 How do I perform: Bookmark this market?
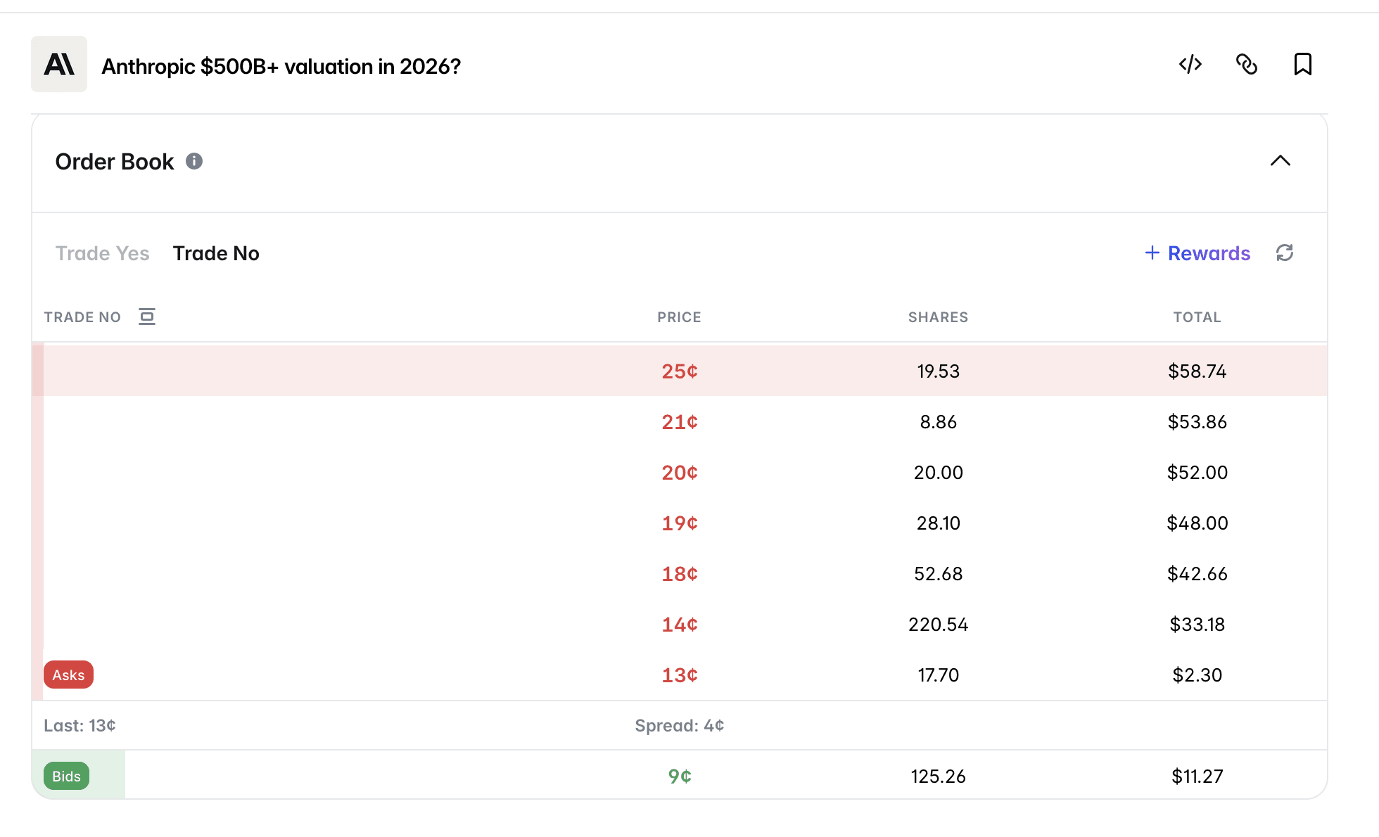coord(1302,65)
